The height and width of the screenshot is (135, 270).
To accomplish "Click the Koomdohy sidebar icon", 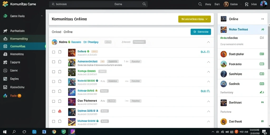I will tap(5, 87).
